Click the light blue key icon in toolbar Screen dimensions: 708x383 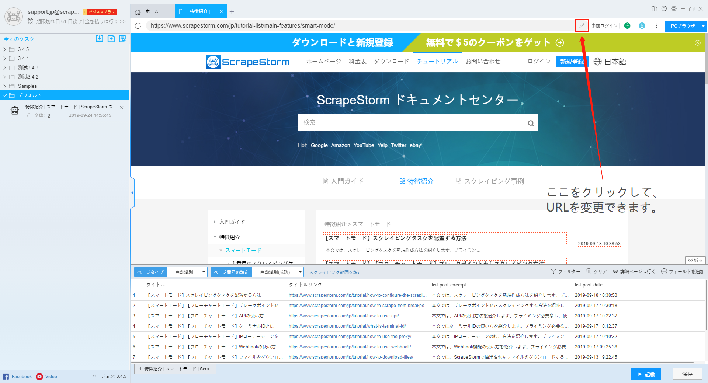click(x=642, y=26)
